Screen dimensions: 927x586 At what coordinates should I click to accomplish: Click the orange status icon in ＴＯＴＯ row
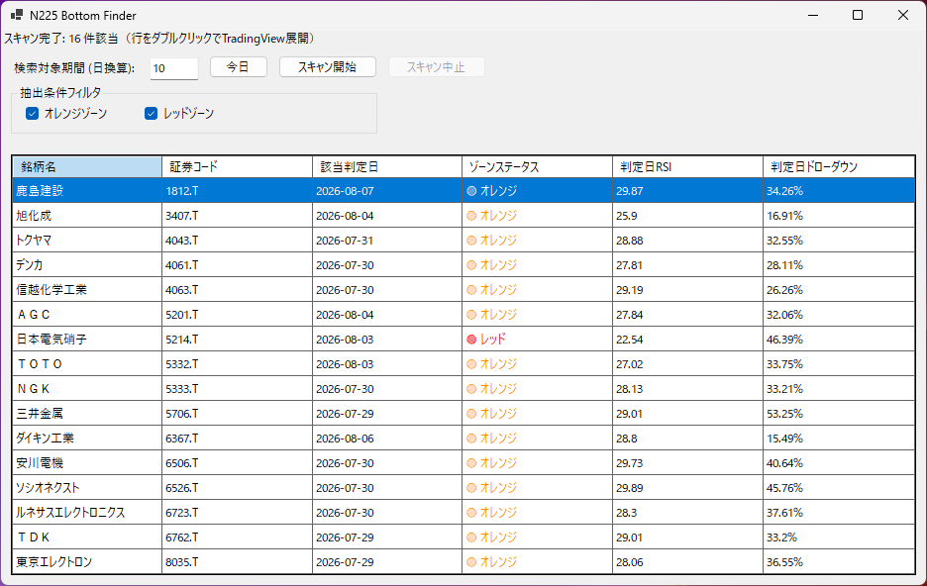471,364
